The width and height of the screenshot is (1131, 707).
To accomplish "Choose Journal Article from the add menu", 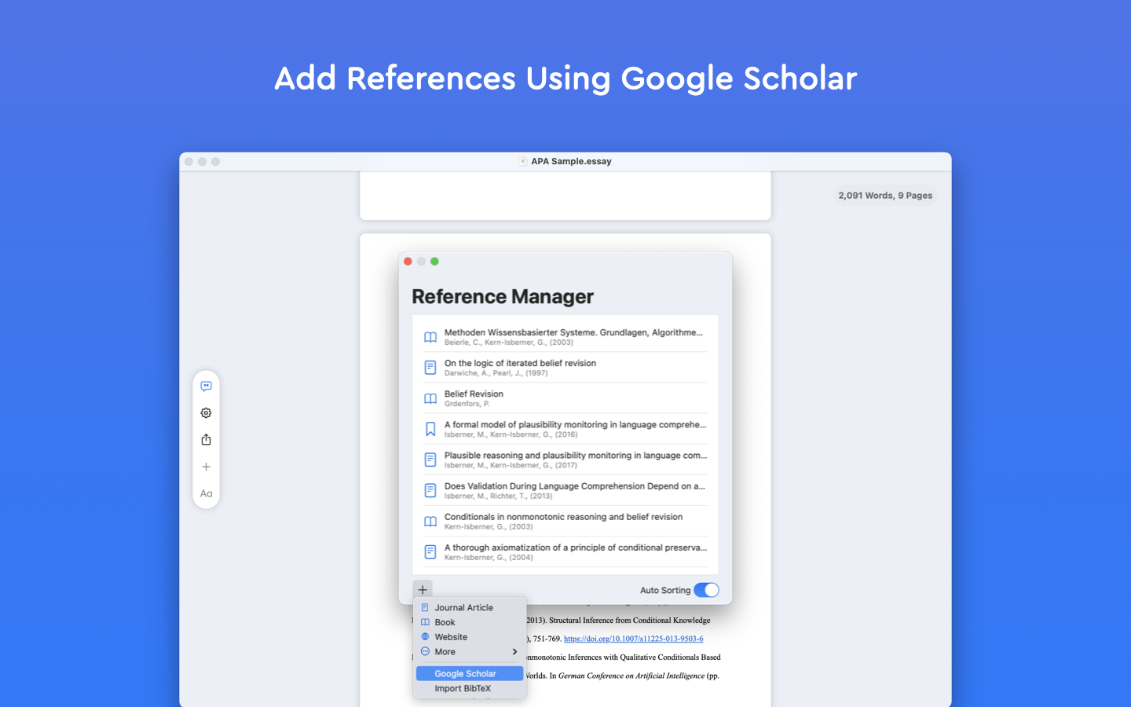I will point(470,607).
